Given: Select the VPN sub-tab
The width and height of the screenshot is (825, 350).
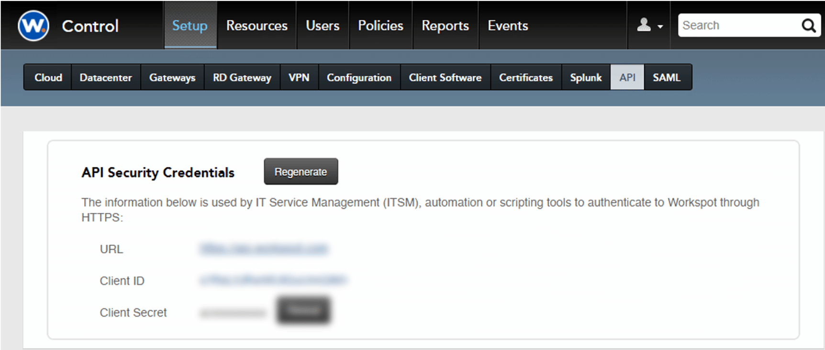Looking at the screenshot, I should [299, 77].
